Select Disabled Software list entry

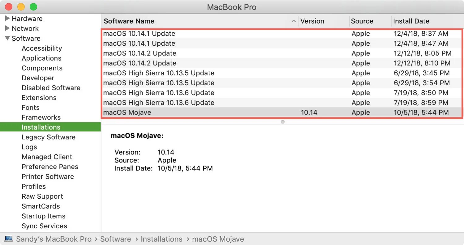pos(51,88)
